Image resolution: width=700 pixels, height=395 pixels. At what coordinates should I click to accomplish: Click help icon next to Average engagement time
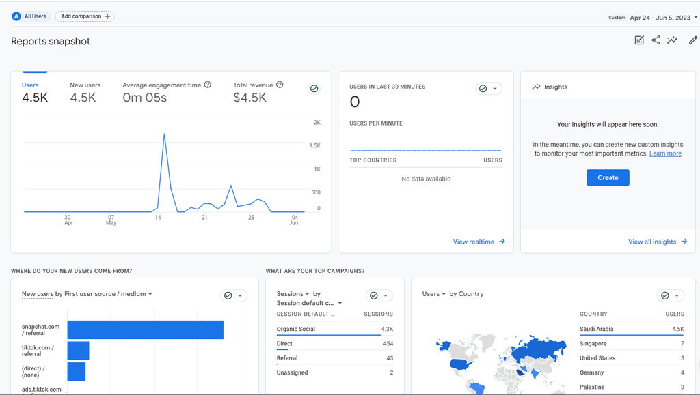click(208, 85)
